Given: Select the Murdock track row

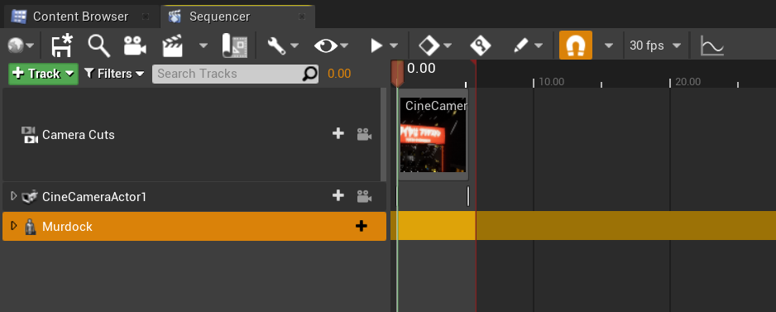Looking at the screenshot, I should pos(194,226).
